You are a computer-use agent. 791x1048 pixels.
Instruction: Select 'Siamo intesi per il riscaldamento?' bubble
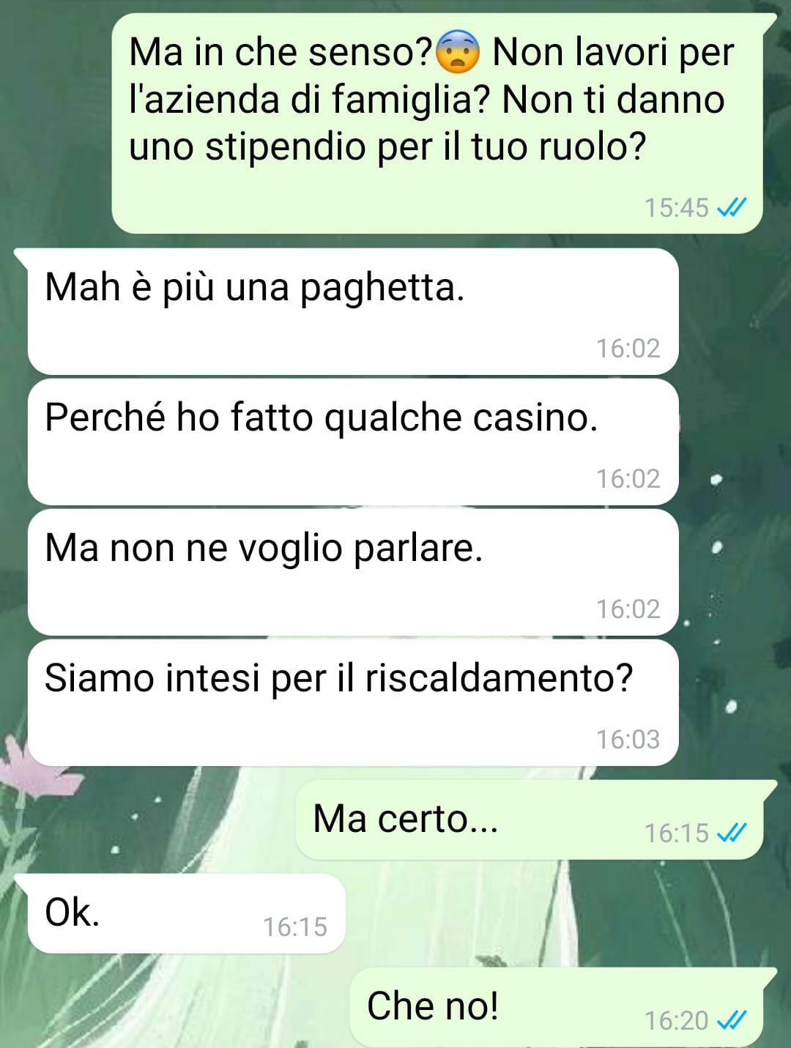[353, 703]
